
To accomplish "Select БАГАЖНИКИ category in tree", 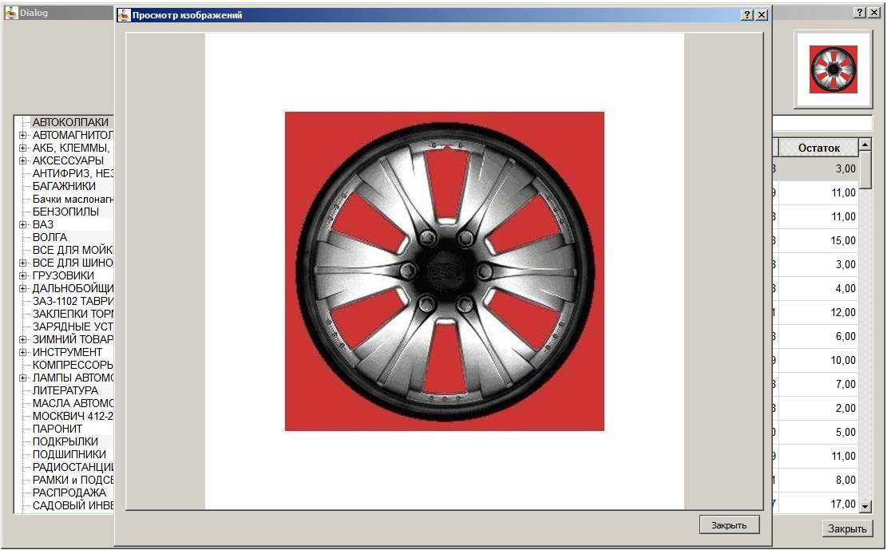I will click(64, 186).
